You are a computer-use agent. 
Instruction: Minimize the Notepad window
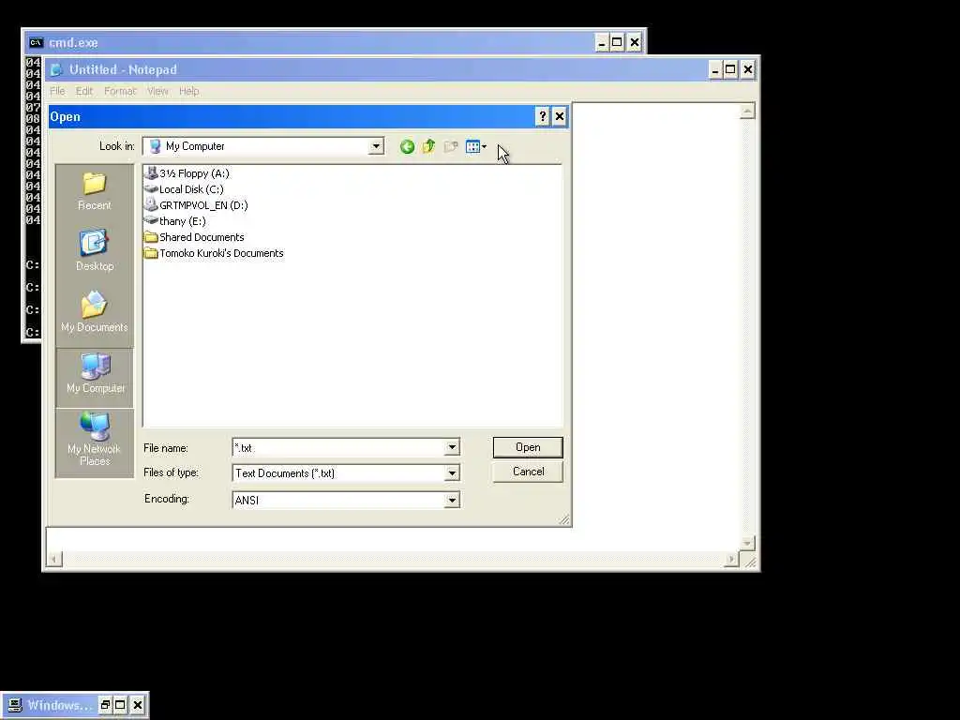(715, 69)
